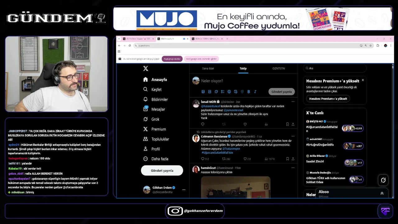
Task: Open hamsivücut post image thumbnail
Action: click(x=236, y=187)
